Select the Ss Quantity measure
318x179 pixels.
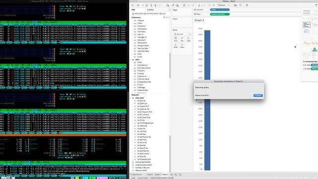click(x=142, y=146)
